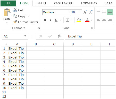Click cell A6 Excel Tip
Viewport: 116px width, 99px height.
[x=17, y=71]
